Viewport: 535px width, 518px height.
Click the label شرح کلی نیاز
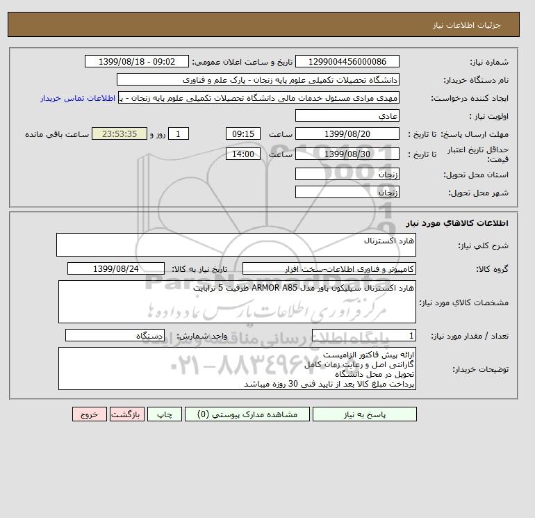[x=483, y=245]
